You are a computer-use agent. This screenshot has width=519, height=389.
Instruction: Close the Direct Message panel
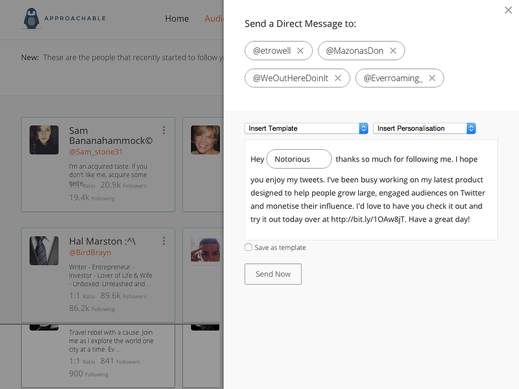pos(508,10)
